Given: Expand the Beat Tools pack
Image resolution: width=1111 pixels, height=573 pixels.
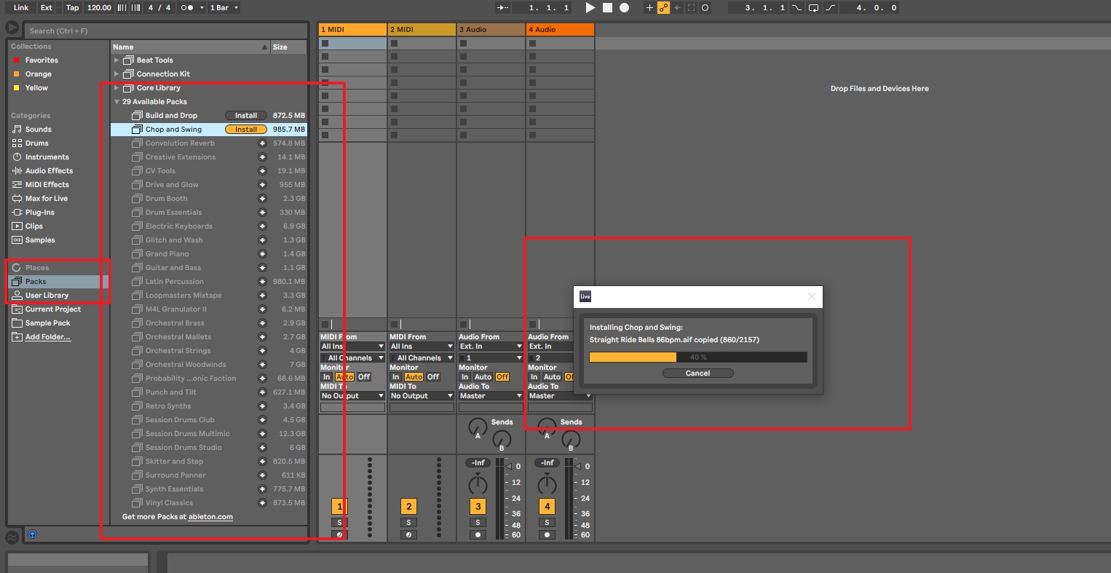Looking at the screenshot, I should [116, 60].
